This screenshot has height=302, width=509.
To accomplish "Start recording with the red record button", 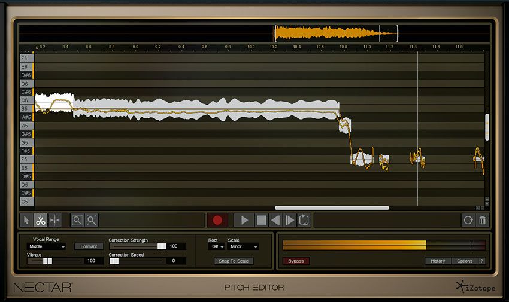I will pos(217,220).
